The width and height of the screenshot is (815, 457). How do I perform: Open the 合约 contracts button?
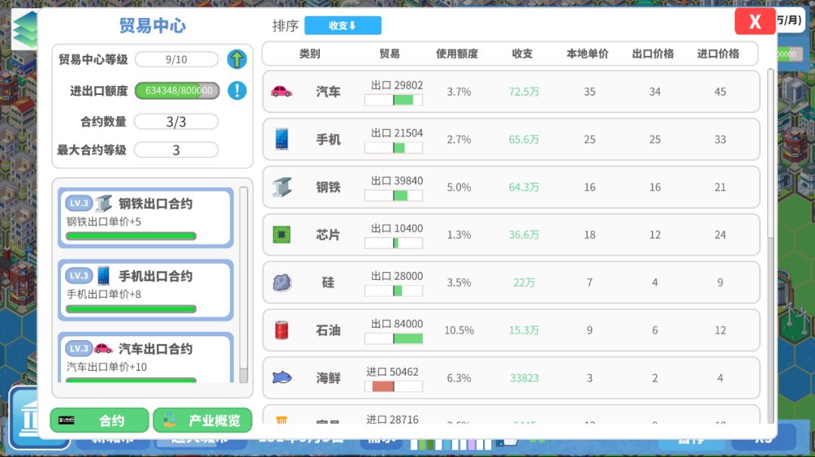(x=100, y=420)
